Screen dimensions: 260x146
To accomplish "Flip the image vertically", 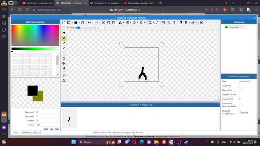I will [x=127, y=23].
